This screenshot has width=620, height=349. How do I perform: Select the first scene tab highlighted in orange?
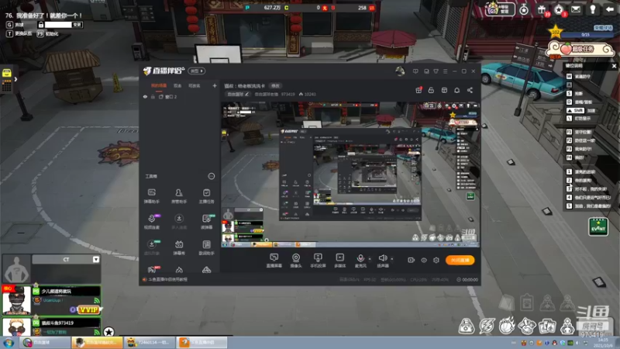point(159,86)
